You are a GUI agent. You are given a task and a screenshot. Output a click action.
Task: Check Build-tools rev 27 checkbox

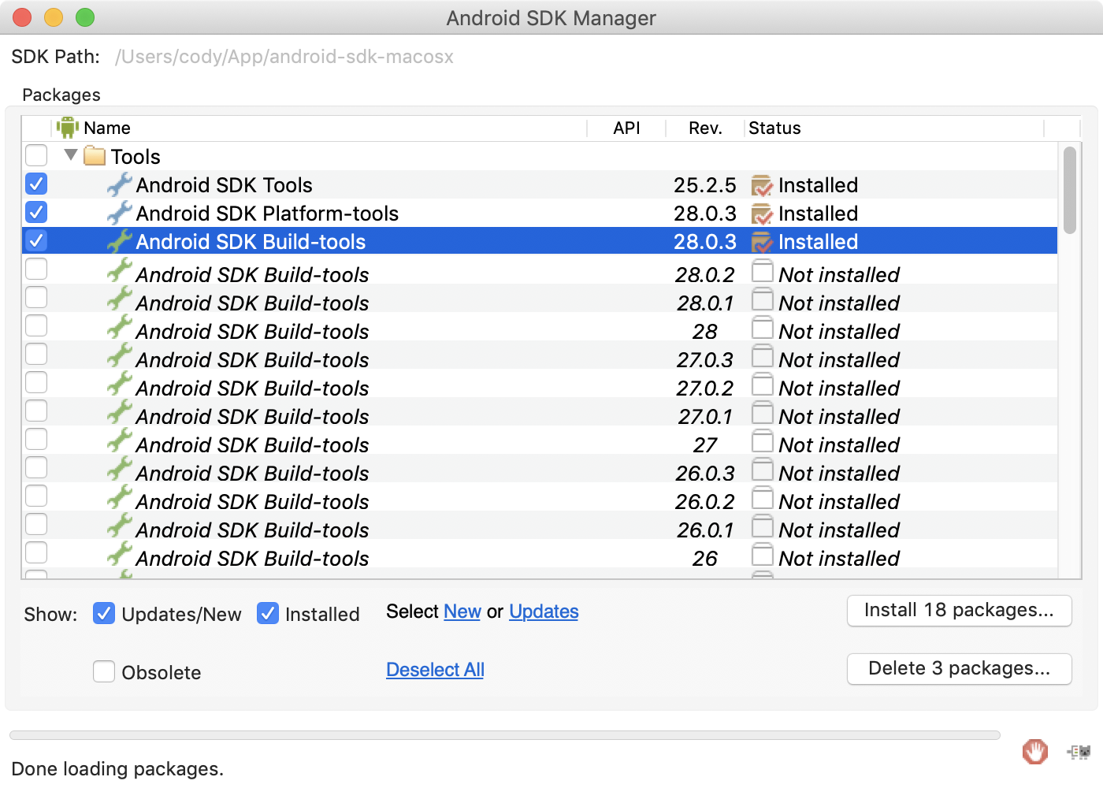tap(36, 439)
